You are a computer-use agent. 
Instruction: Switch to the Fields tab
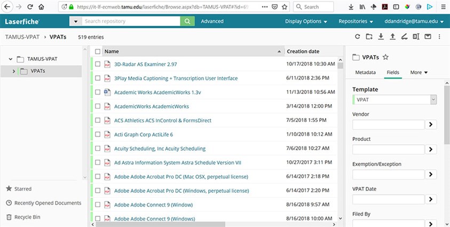point(393,72)
